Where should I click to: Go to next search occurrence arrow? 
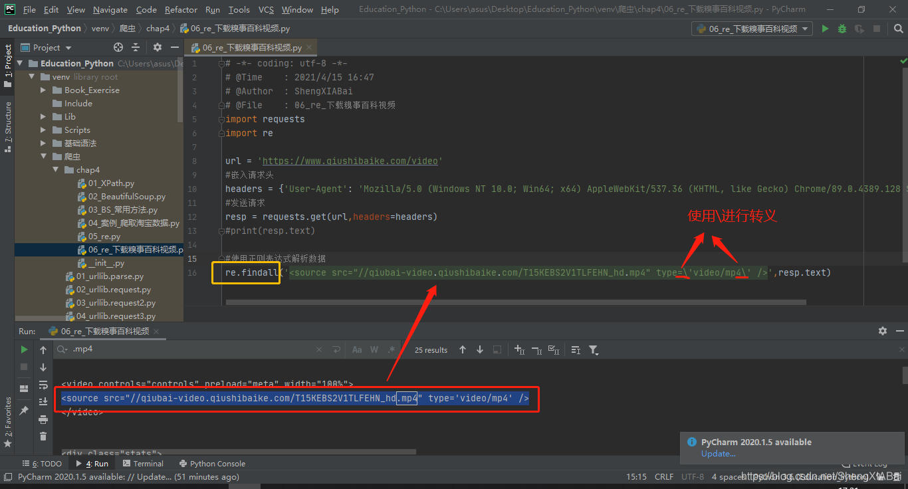(480, 349)
